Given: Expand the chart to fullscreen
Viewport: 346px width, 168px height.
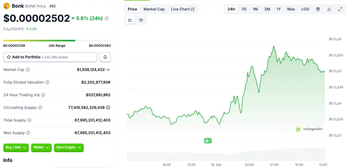Looking at the screenshot, I should click(x=340, y=9).
